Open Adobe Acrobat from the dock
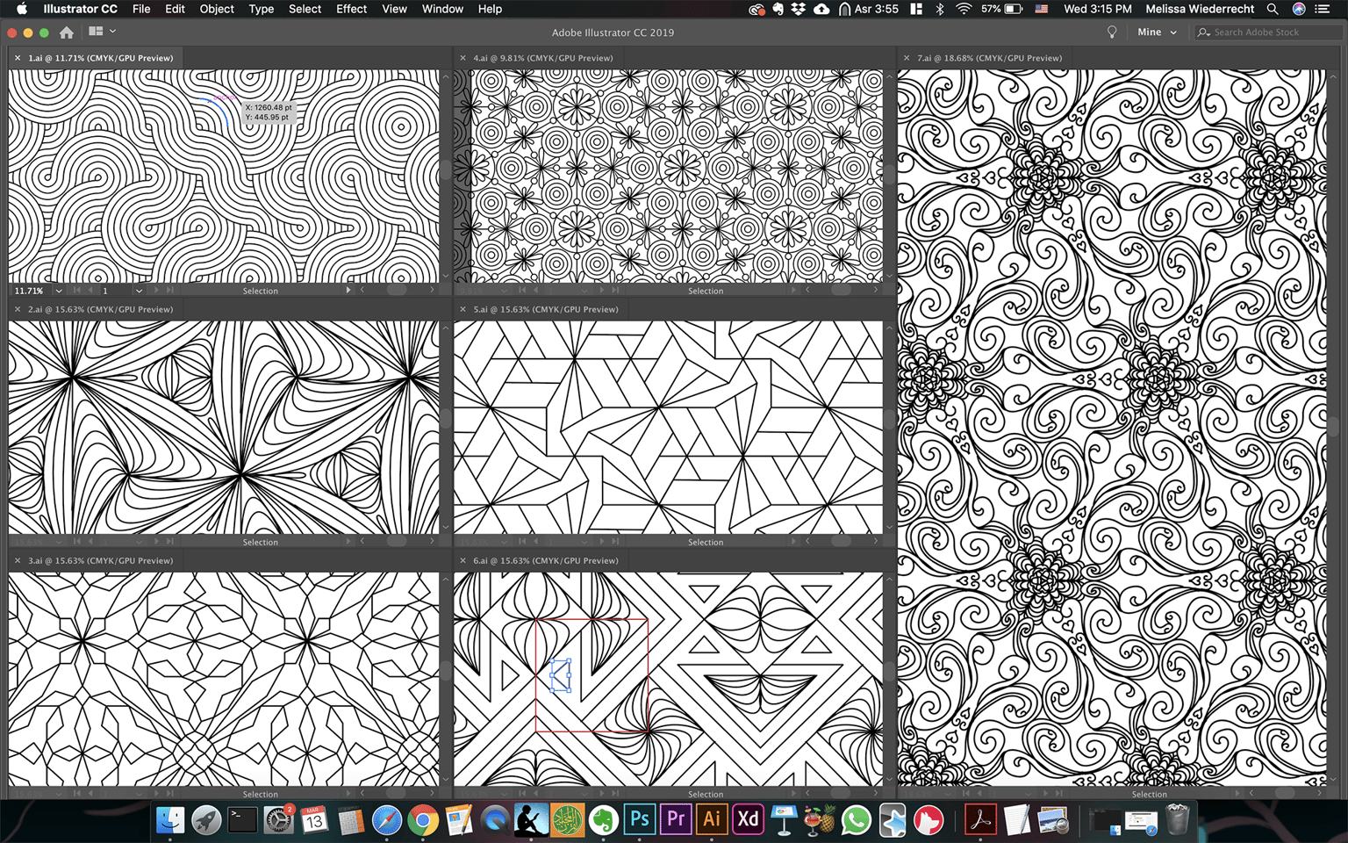This screenshot has height=843, width=1348. click(x=980, y=820)
